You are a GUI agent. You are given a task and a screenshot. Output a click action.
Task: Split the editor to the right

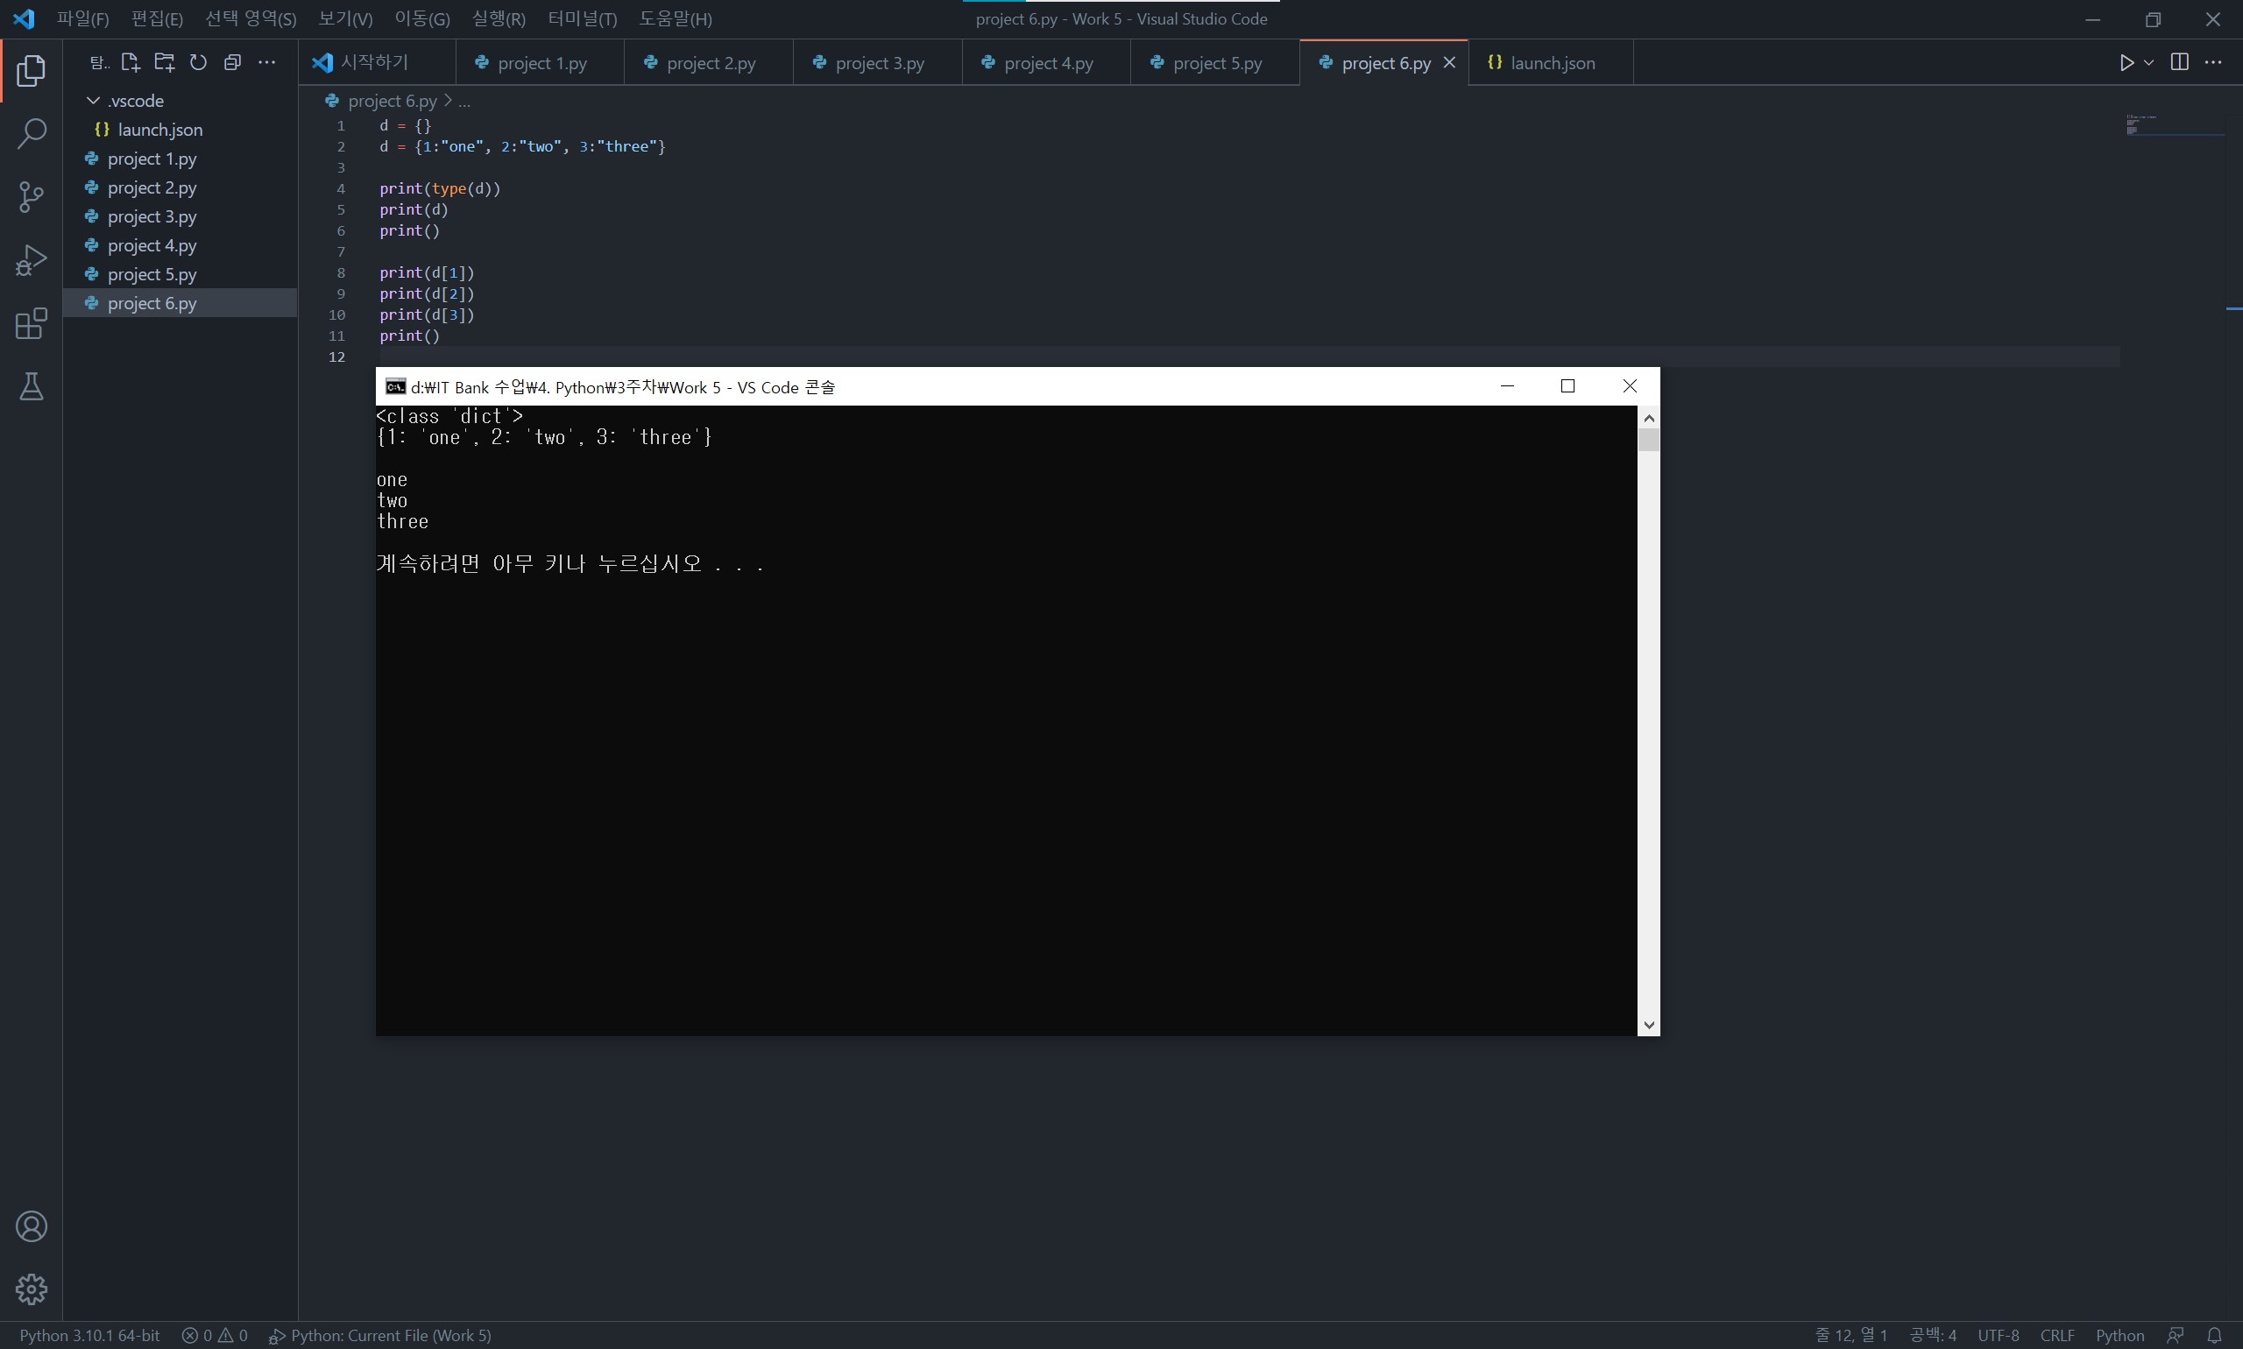2179,63
